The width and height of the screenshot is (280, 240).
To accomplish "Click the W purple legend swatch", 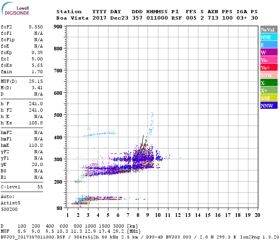I will [269, 52].
